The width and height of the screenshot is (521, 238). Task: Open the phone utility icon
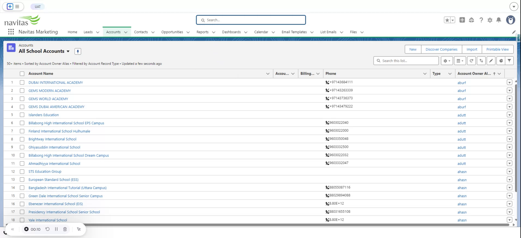[x=5, y=233]
